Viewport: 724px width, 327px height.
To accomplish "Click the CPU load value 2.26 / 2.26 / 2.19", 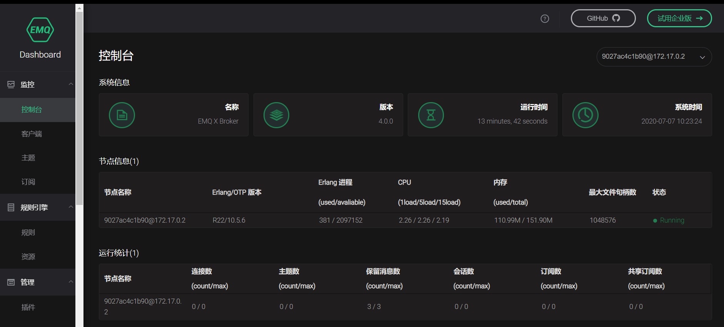I will (x=424, y=220).
